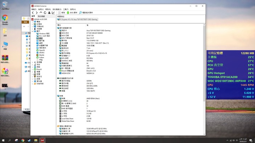Open Google Chrome desktop shortcut

tap(5, 19)
